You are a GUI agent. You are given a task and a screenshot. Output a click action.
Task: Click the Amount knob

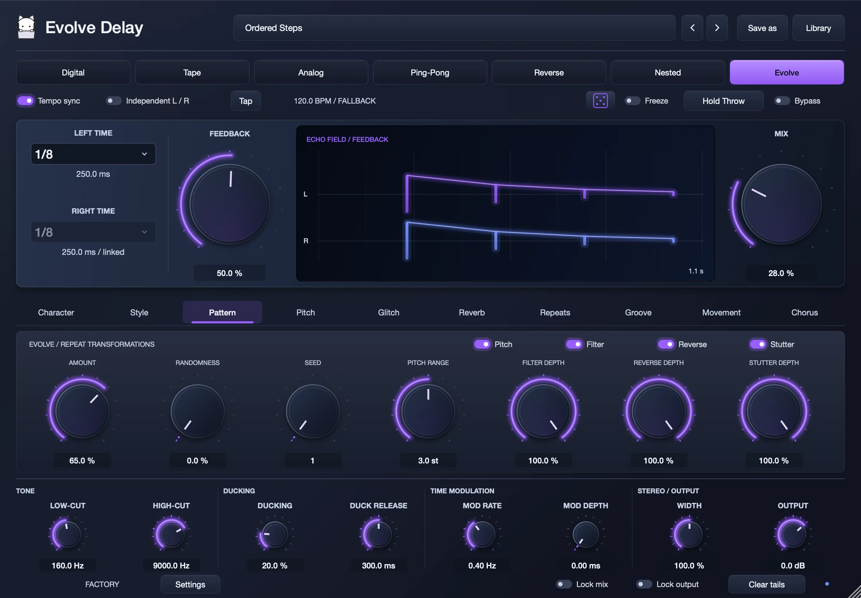point(82,411)
